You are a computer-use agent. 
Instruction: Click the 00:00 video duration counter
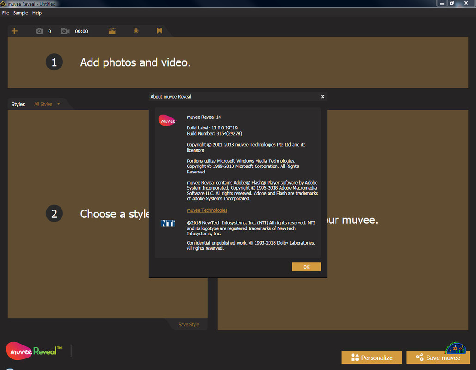pyautogui.click(x=81, y=31)
